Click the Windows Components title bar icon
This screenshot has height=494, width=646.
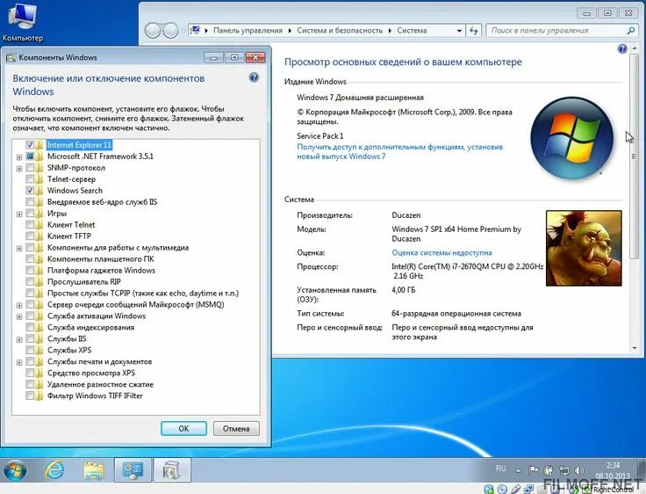11,58
